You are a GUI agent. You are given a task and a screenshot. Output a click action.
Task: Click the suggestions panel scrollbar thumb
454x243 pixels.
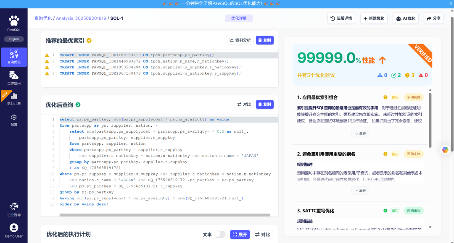tap(430, 120)
